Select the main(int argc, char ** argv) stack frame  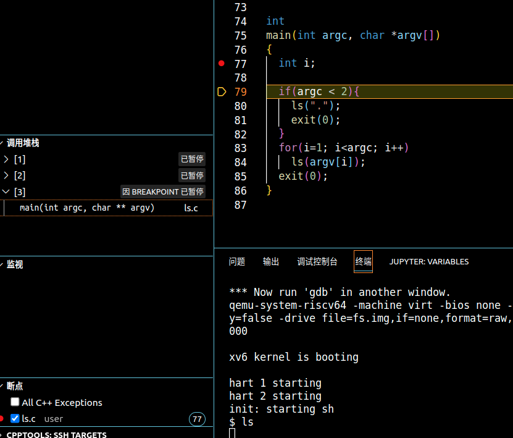(x=107, y=208)
